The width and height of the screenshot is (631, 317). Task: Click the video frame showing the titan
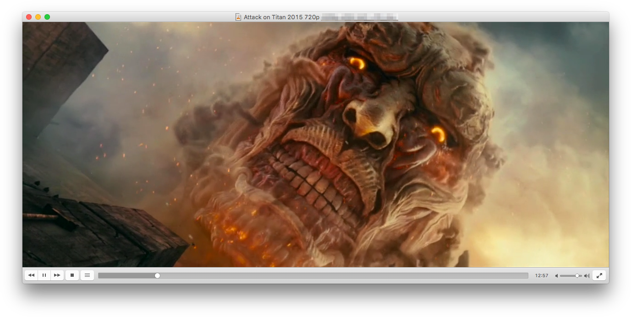point(316,144)
